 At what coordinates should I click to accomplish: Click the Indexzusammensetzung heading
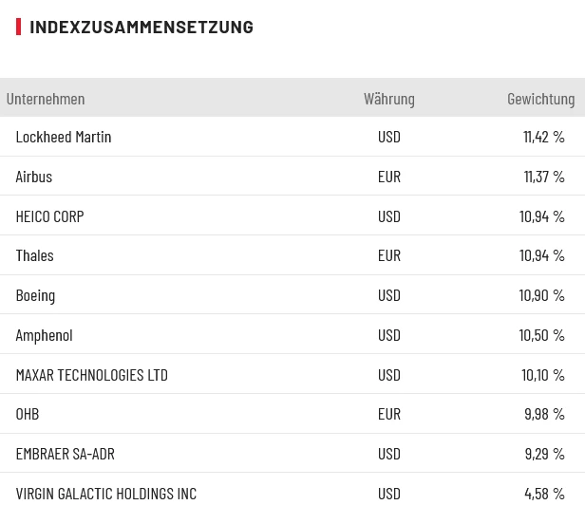(142, 27)
